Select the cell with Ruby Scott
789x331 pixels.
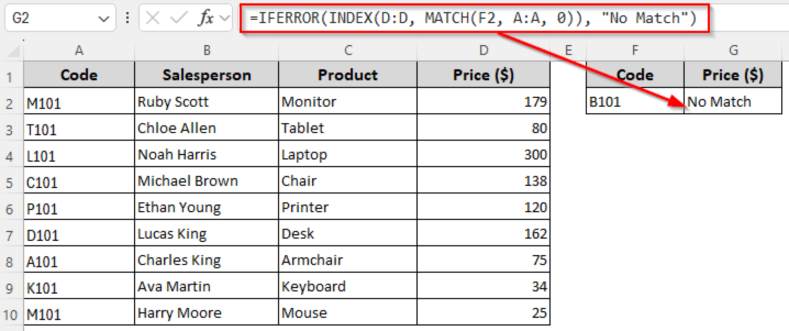[x=206, y=102]
